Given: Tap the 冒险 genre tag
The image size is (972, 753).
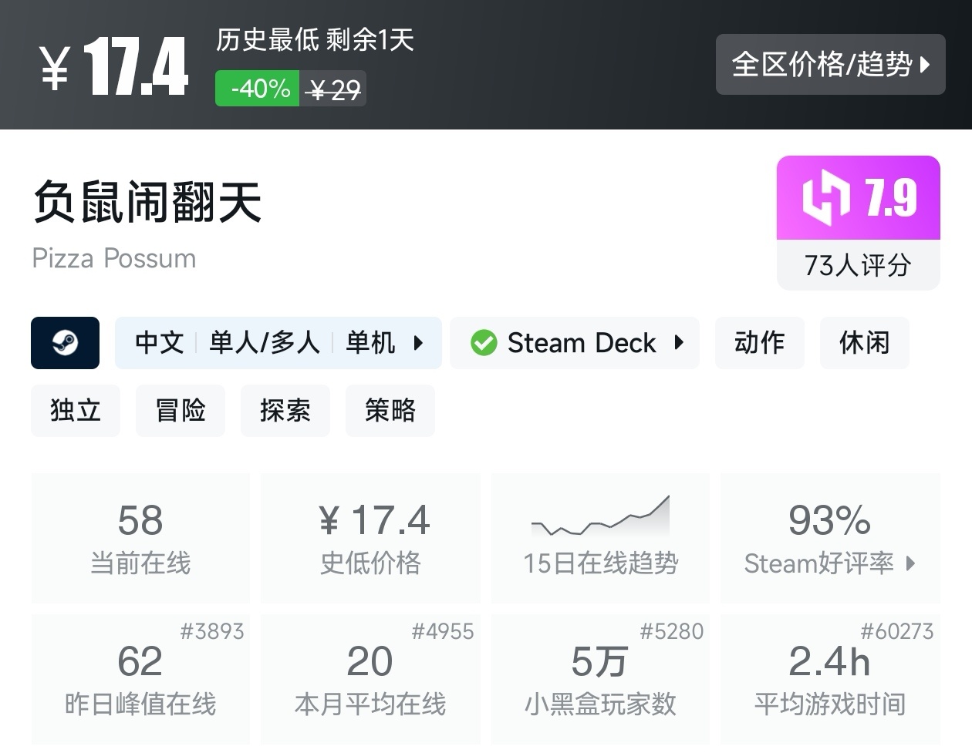Looking at the screenshot, I should 181,411.
